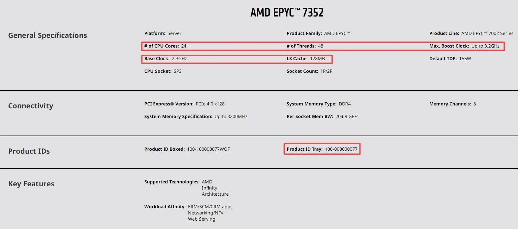This screenshot has width=518, height=229.
Task: Click the Default TDP 155W entry
Action: coord(450,59)
